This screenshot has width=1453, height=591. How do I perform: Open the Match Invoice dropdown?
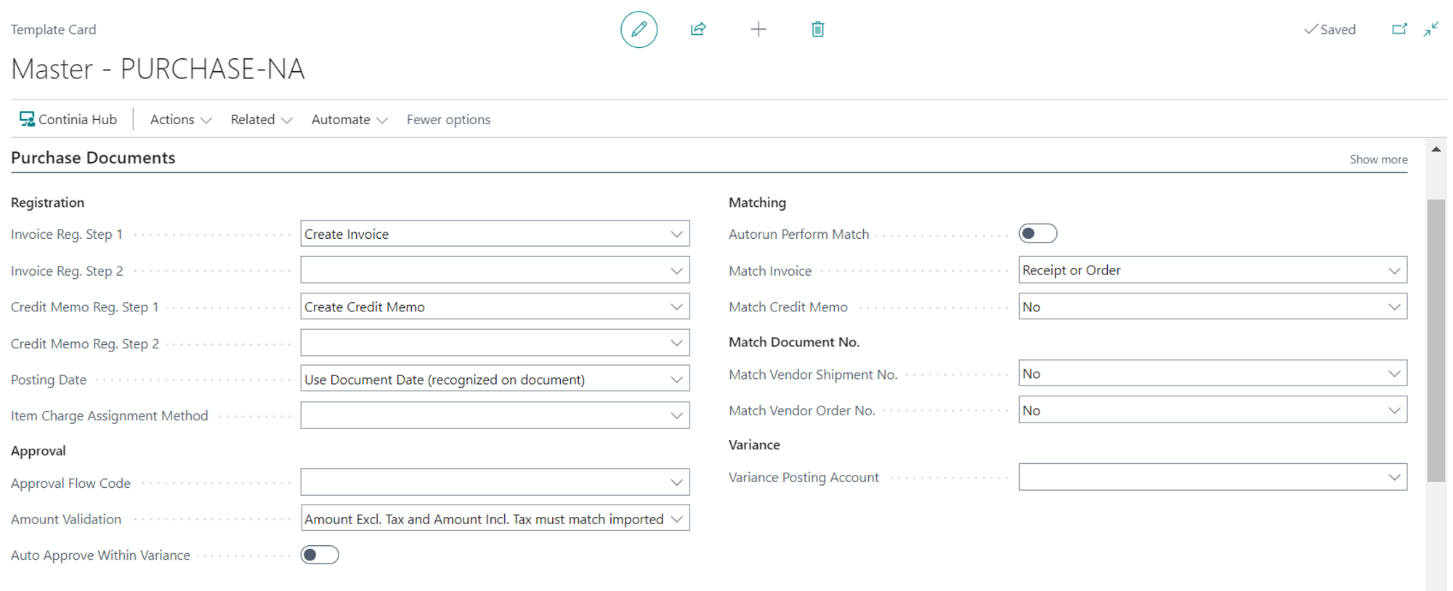point(1393,271)
